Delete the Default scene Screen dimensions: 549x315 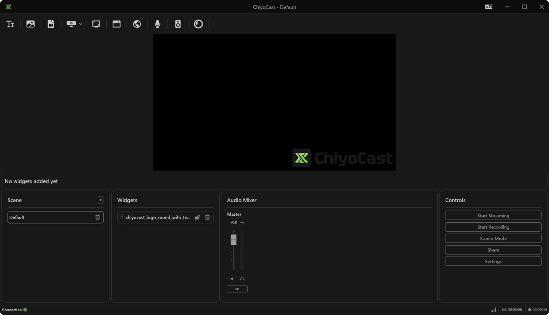(97, 217)
